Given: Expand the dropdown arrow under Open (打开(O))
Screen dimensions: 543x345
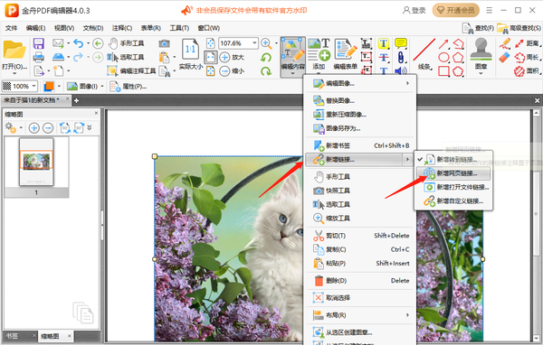Looking at the screenshot, I should tap(14, 73).
